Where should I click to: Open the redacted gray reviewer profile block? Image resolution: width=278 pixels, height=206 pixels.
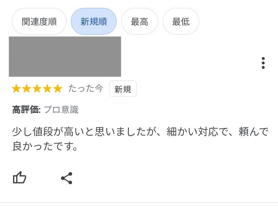pos(65,56)
